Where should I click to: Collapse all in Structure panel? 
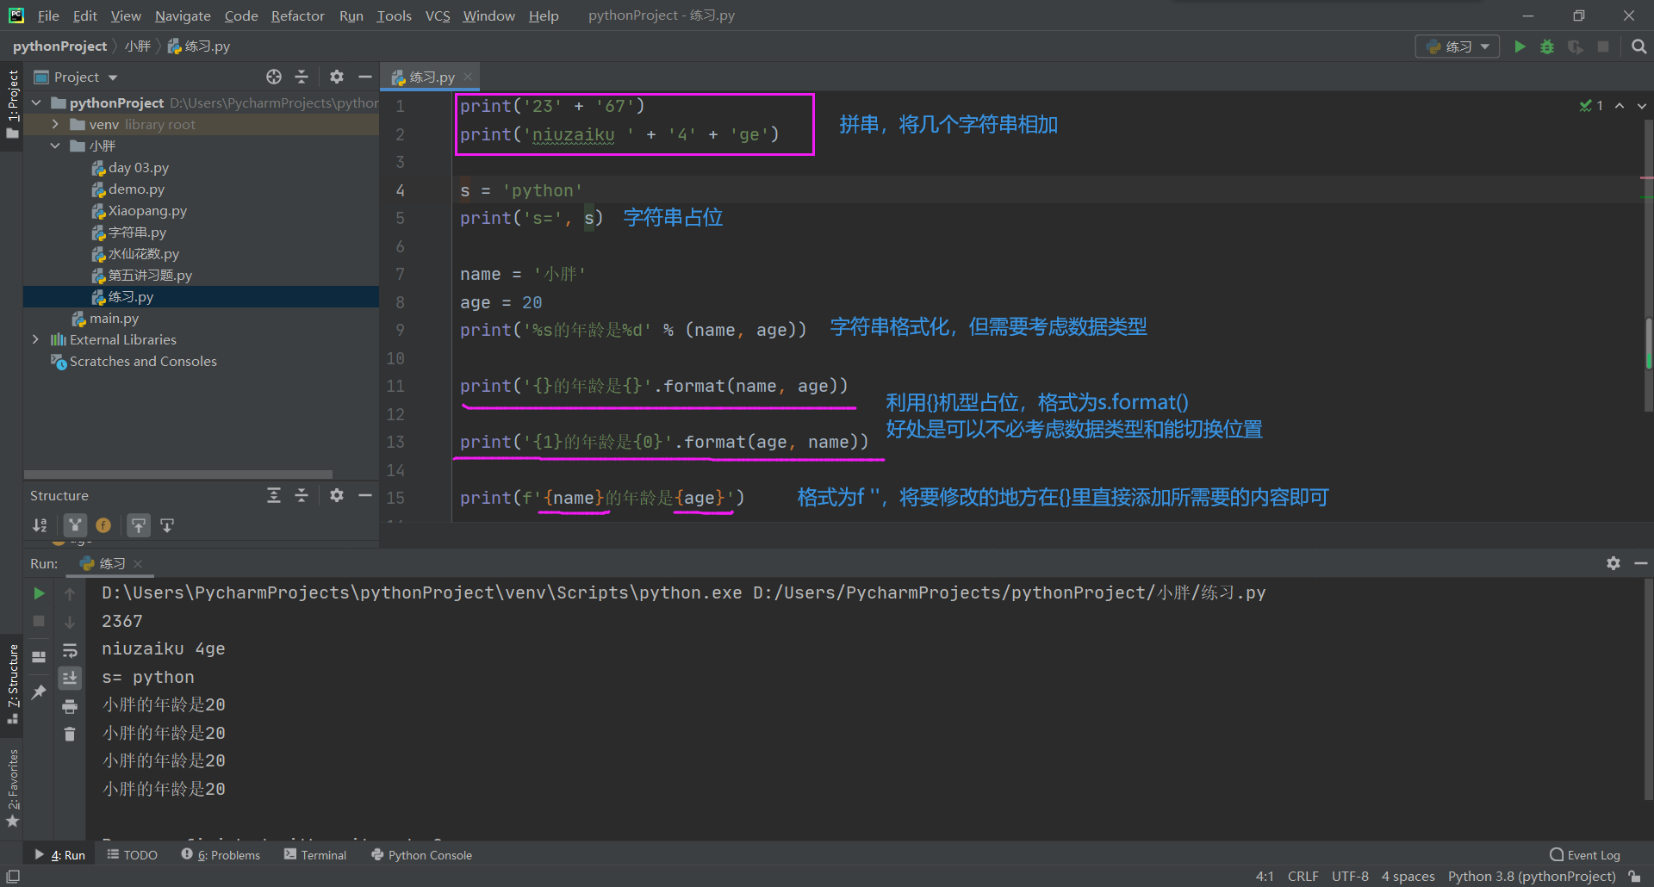(x=302, y=495)
